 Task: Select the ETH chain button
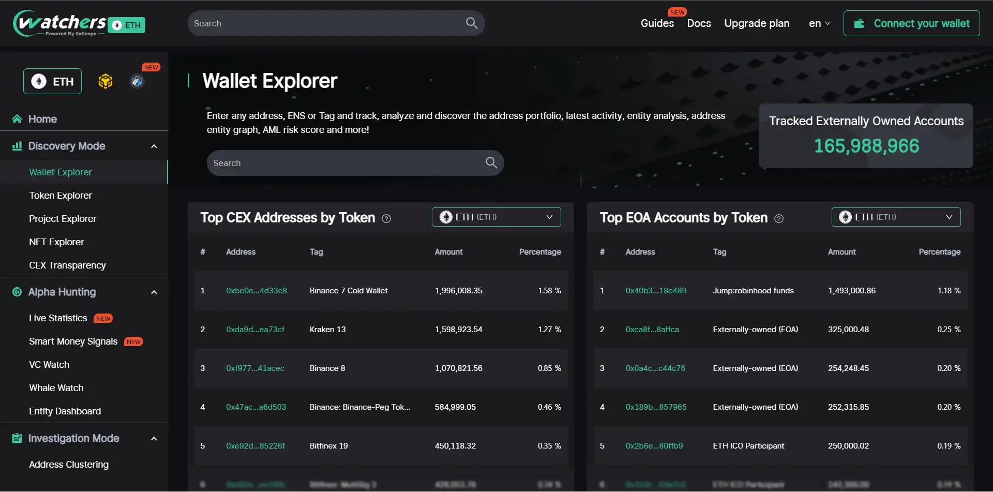click(52, 81)
